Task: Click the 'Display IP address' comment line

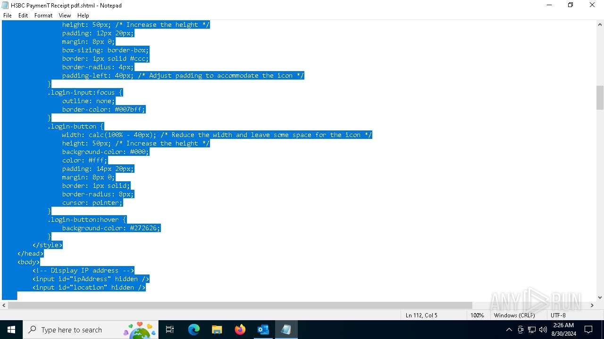Action: pyautogui.click(x=83, y=270)
